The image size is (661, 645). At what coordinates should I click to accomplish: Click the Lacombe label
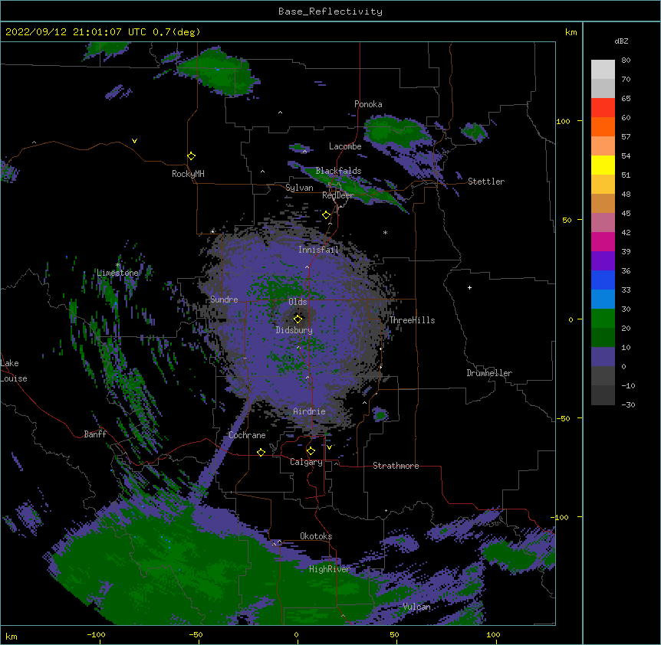[345, 146]
